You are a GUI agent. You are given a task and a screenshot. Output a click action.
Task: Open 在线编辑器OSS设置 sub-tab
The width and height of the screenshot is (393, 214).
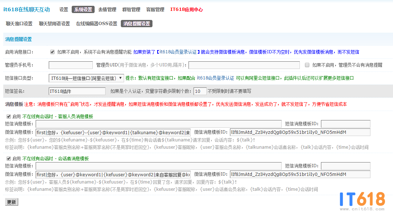click(x=96, y=24)
